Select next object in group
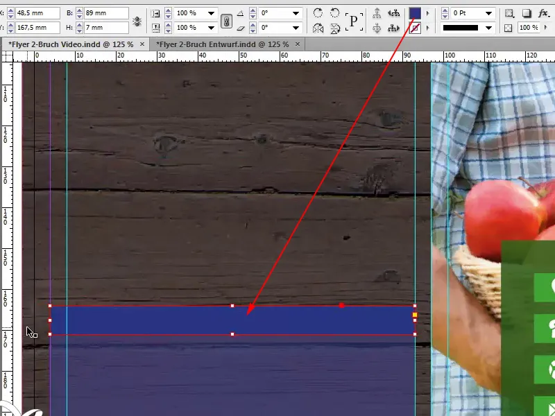Screen dimensions: 555x416 pos(393,28)
